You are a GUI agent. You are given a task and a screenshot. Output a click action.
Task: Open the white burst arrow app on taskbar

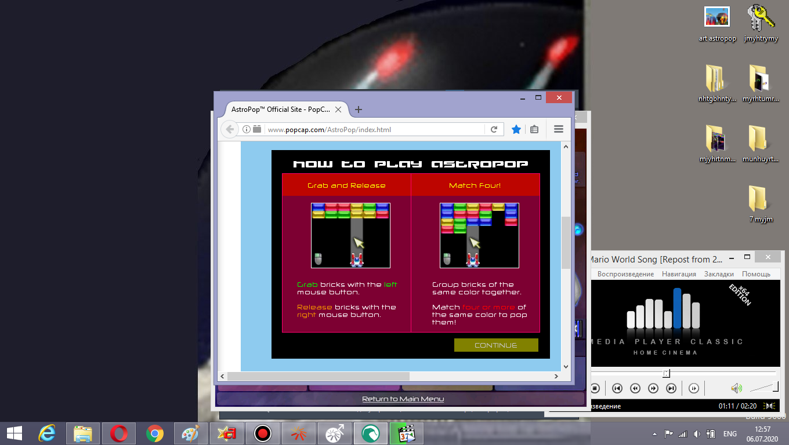click(x=335, y=433)
